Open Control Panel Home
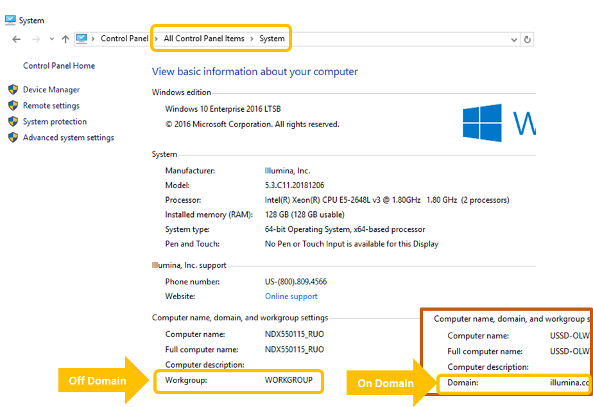Screen dimensions: 593x407 [59, 65]
